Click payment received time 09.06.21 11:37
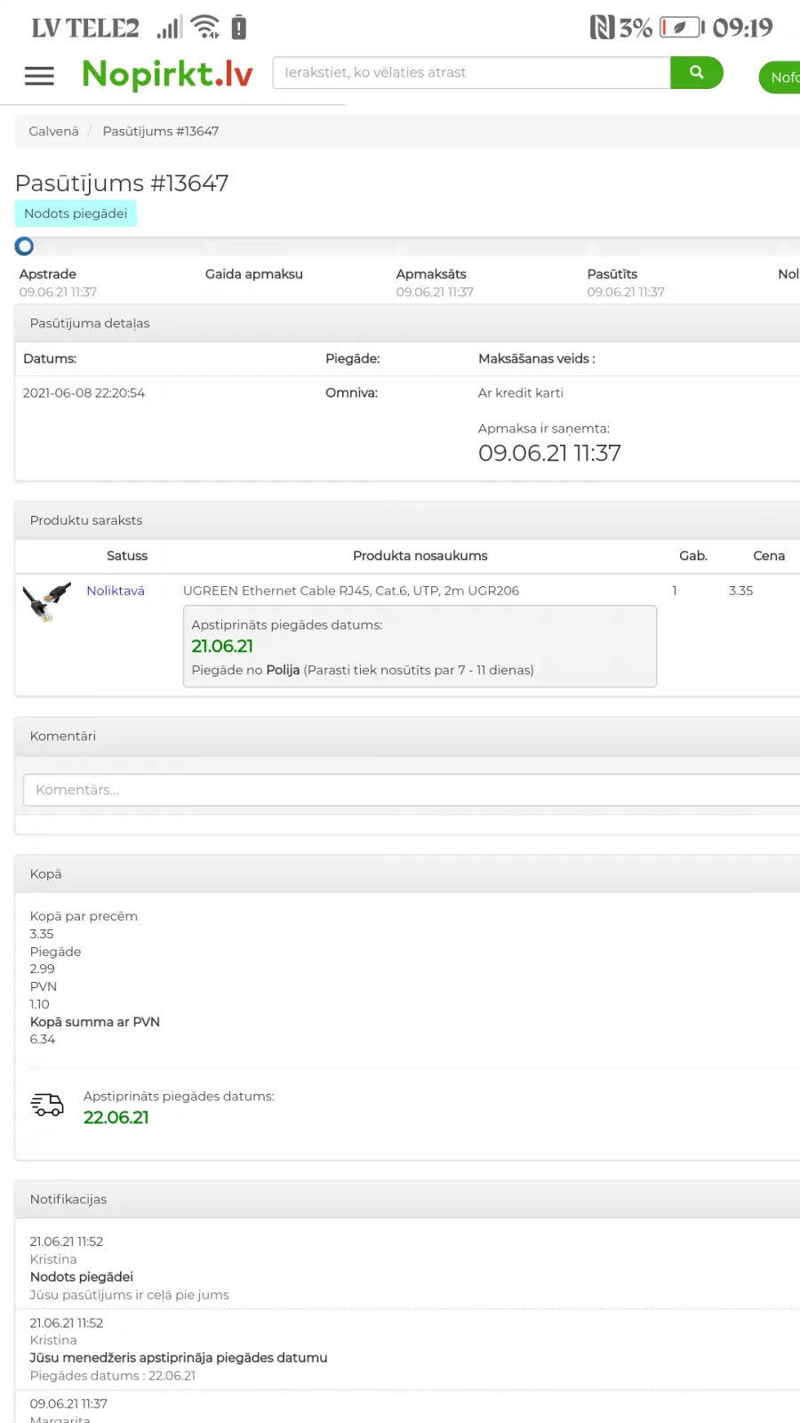 tap(549, 454)
